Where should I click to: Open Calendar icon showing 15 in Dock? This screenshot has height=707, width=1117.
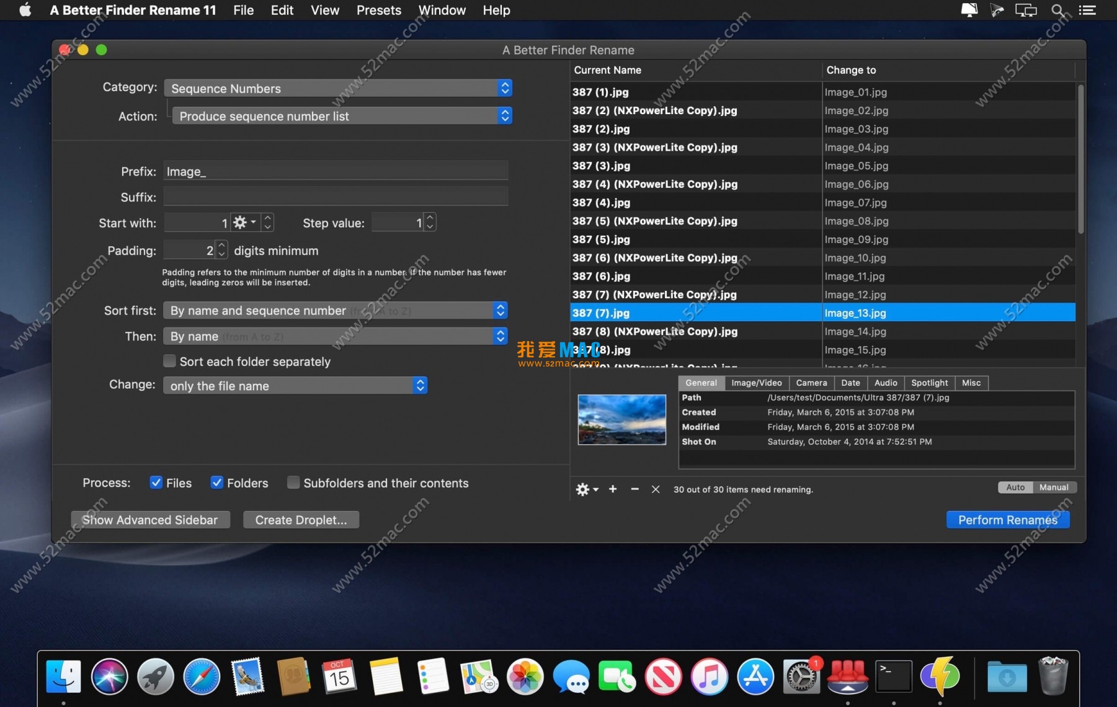339,676
